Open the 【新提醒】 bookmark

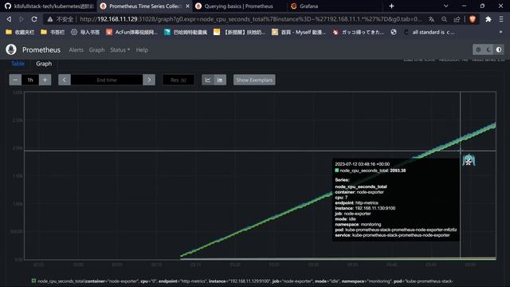(240, 32)
